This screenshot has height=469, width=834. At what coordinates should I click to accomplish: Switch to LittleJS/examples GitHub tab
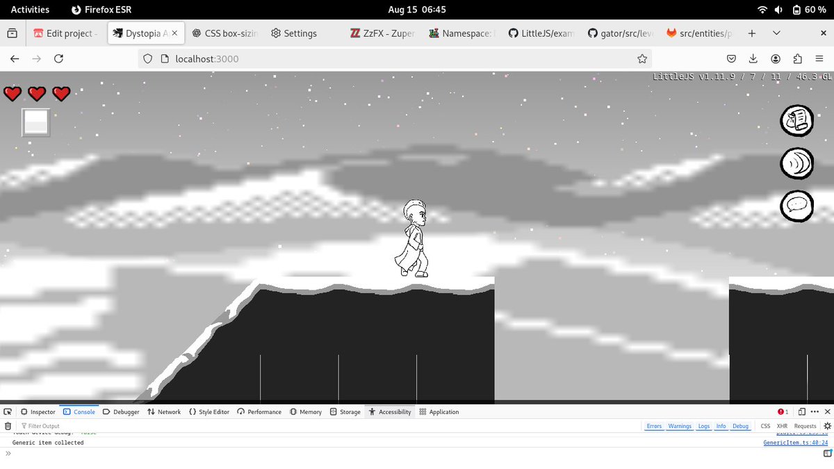(541, 33)
